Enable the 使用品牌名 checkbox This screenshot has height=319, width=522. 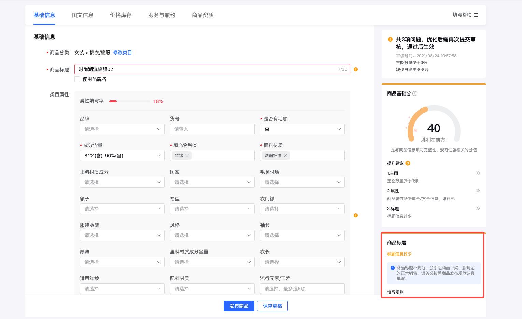pyautogui.click(x=77, y=79)
